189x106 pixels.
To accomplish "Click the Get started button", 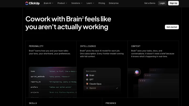I will pos(172,27).
